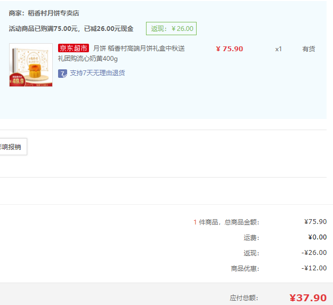
Task: Click the 商品优惠 label
Action: point(245,268)
